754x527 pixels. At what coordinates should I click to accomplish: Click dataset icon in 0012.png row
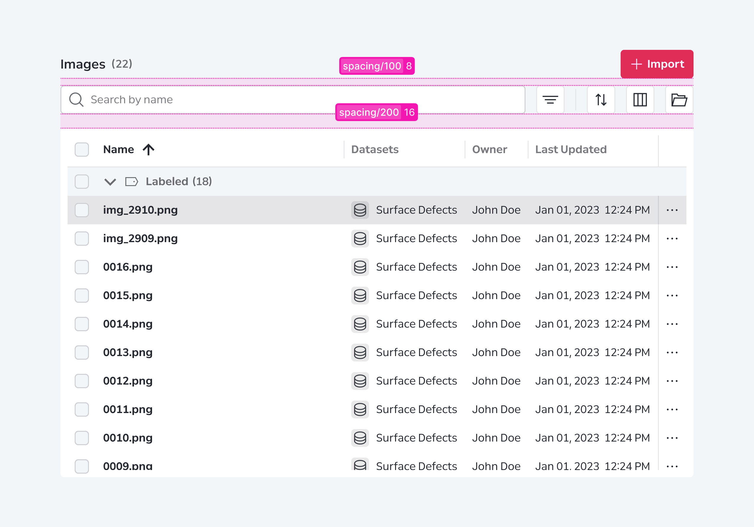360,381
